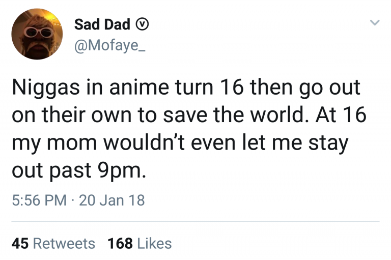View the 168 Likes list
The height and width of the screenshot is (260, 391).
click(x=139, y=244)
